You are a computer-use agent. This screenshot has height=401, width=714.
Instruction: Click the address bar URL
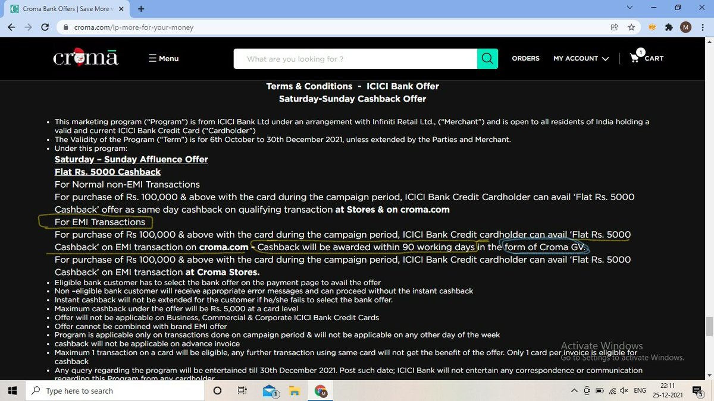pos(134,27)
